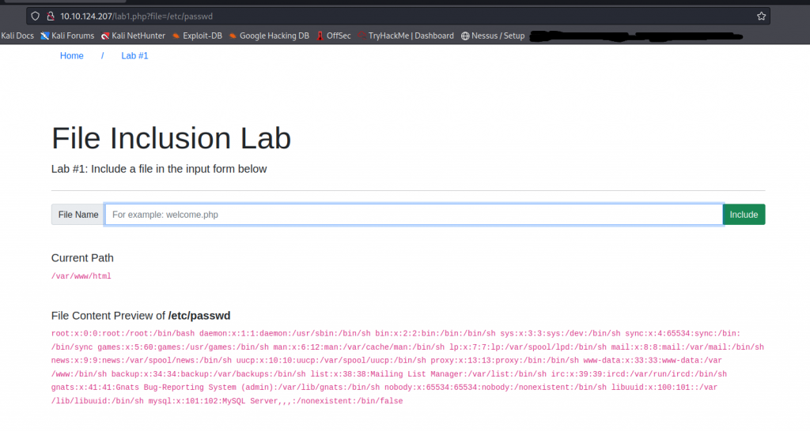The image size is (810, 431).
Task: Click the URL address bar
Action: pos(396,16)
